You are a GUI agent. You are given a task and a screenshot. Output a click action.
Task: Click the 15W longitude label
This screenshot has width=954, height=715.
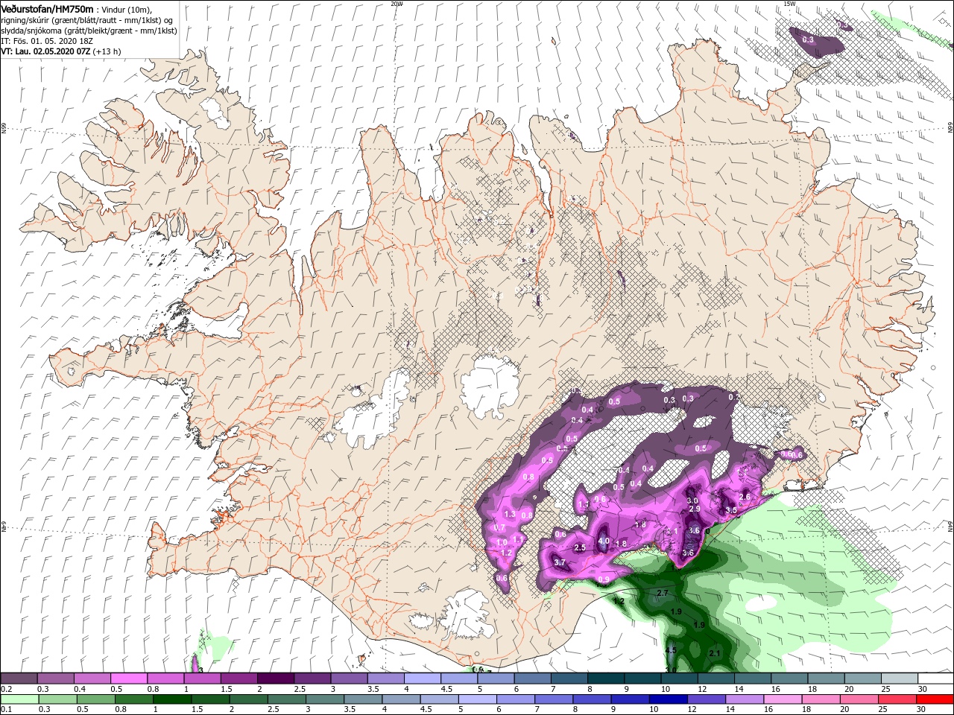pyautogui.click(x=789, y=4)
